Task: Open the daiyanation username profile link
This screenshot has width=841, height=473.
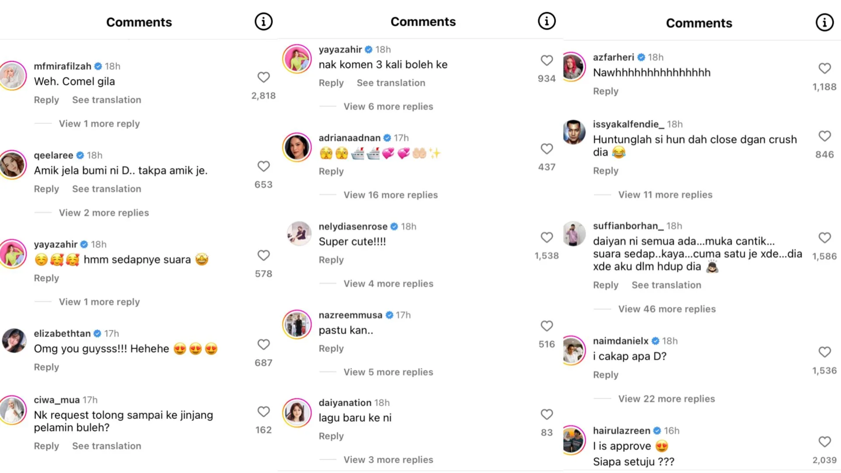Action: [345, 403]
